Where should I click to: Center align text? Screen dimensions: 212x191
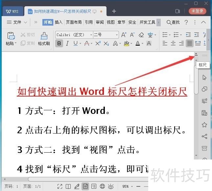click(x=173, y=43)
